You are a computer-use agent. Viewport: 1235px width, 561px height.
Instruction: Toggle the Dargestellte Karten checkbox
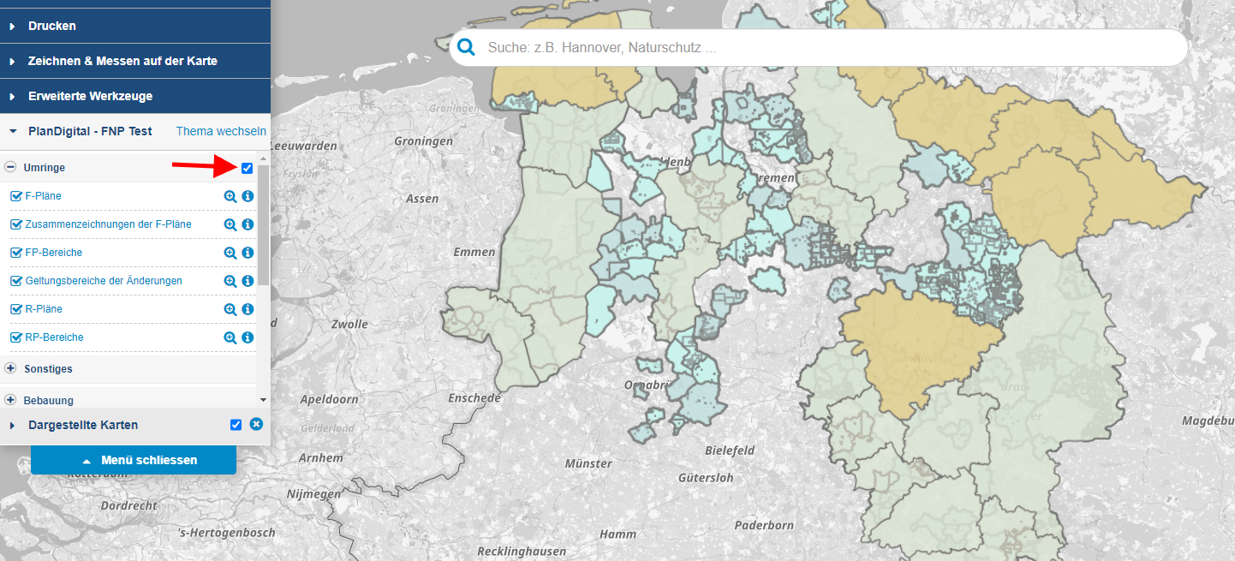tap(236, 425)
